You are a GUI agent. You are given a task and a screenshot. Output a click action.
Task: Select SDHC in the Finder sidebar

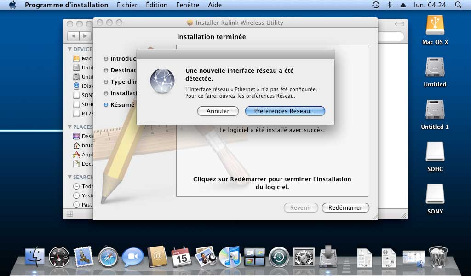point(83,104)
